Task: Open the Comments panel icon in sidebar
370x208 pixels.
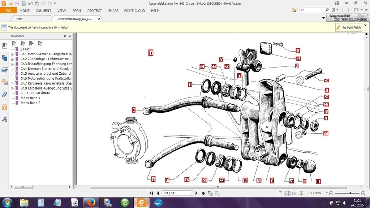Action: [x=4, y=82]
